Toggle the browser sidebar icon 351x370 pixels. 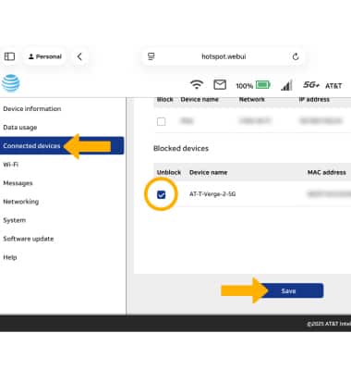click(9, 56)
